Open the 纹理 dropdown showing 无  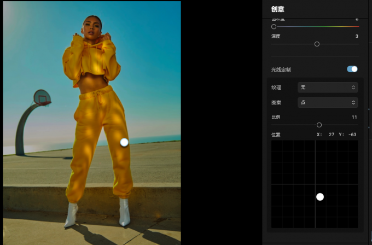(328, 87)
